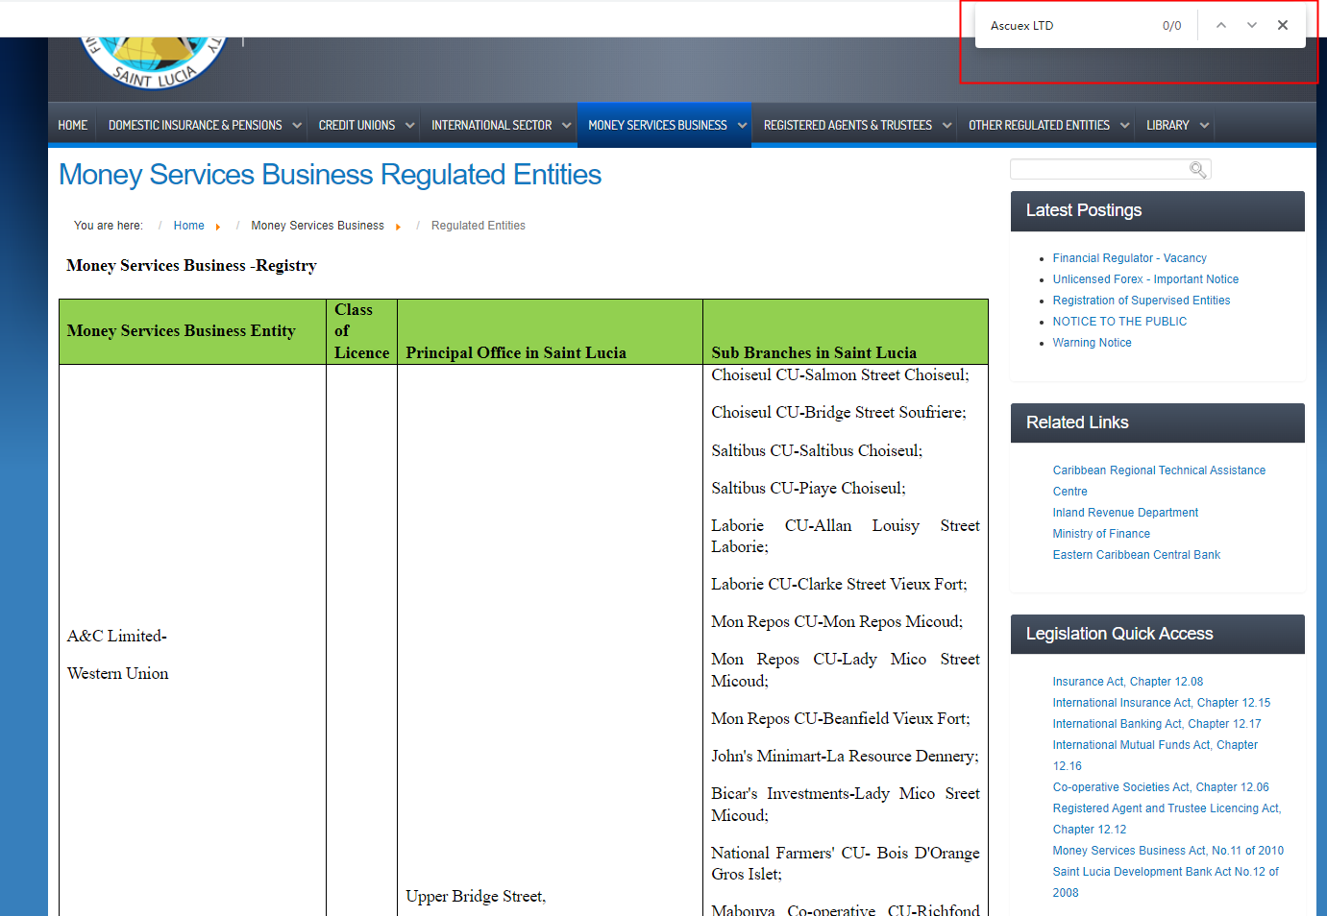The height and width of the screenshot is (916, 1327).
Task: Open Financial Regulator - Vacancy posting
Action: point(1129,258)
